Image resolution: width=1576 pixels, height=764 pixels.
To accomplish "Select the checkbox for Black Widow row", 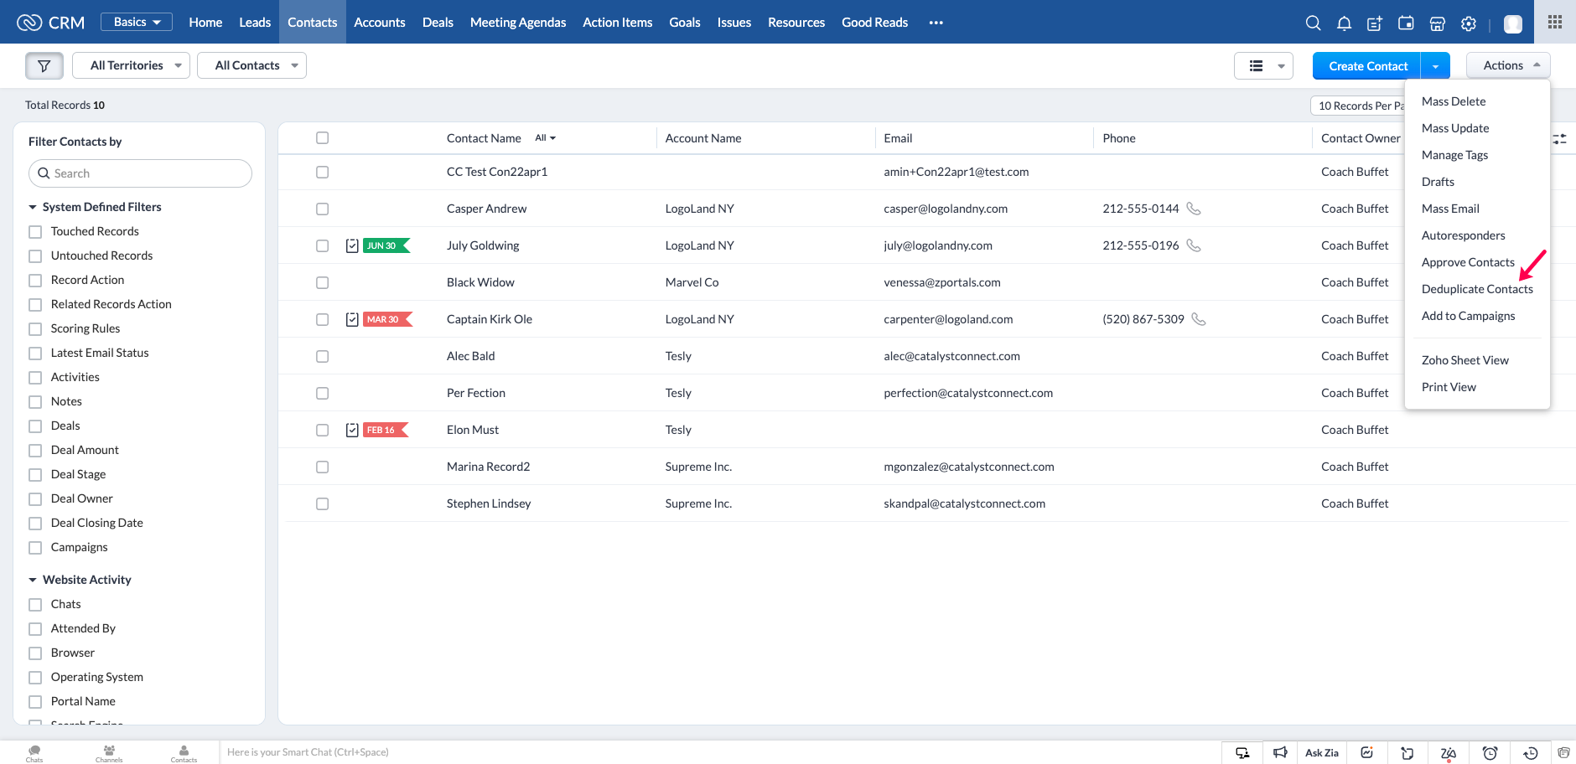I will pyautogui.click(x=322, y=283).
